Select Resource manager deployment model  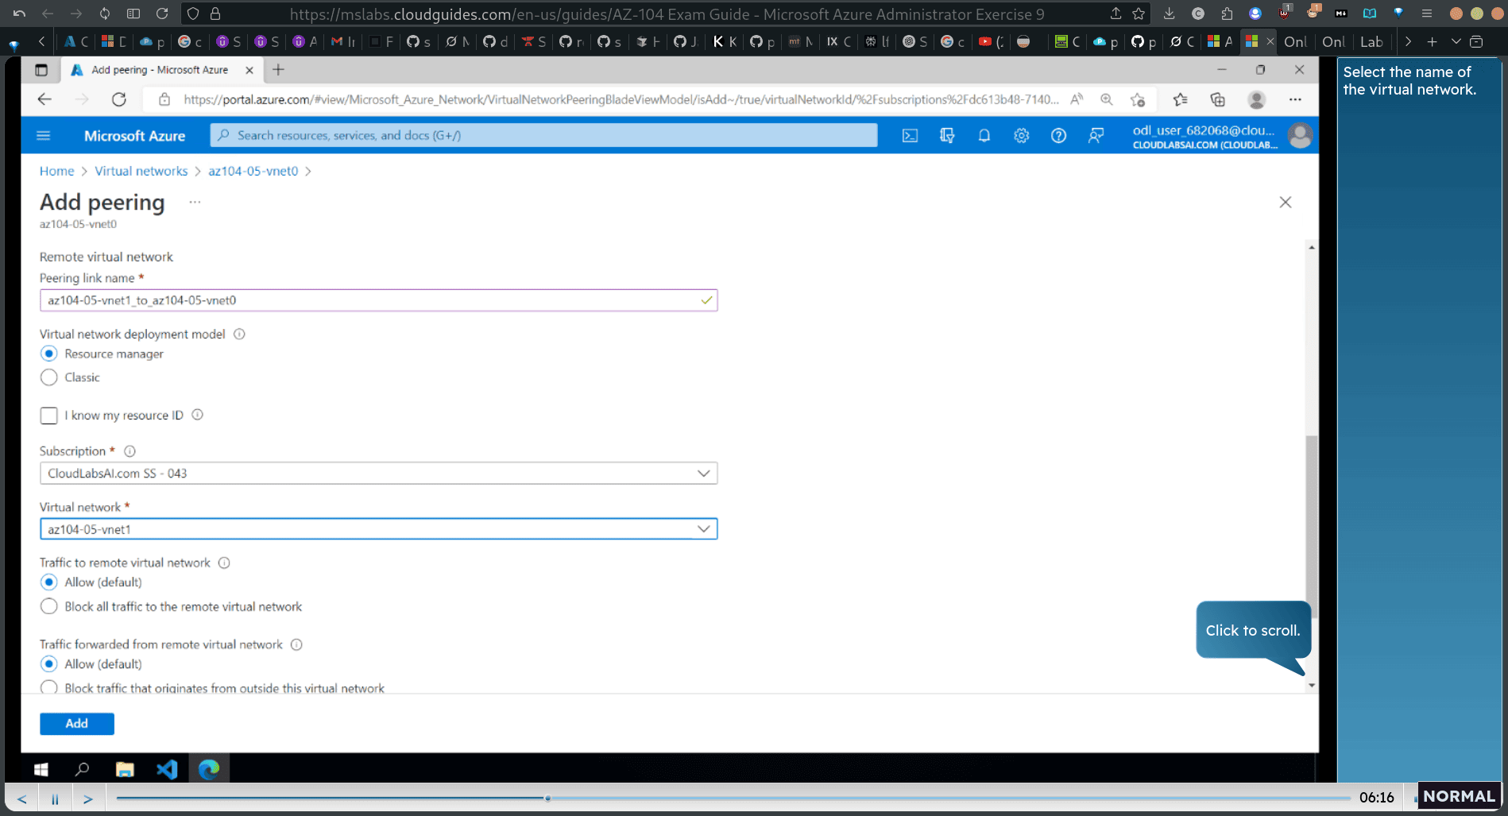pyautogui.click(x=48, y=354)
